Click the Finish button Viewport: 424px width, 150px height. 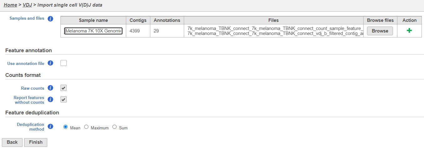tap(36, 142)
